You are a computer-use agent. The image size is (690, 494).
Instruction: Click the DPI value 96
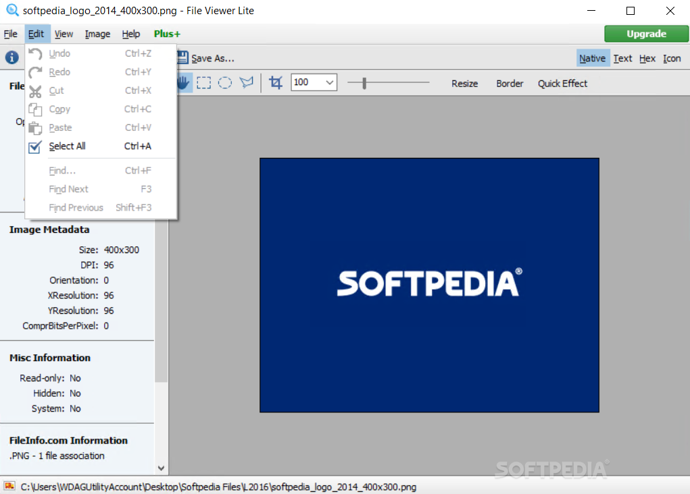click(x=109, y=265)
